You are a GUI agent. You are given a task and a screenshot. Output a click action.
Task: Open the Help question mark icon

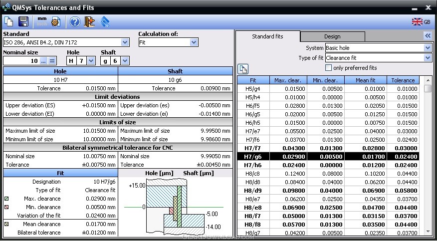click(75, 22)
